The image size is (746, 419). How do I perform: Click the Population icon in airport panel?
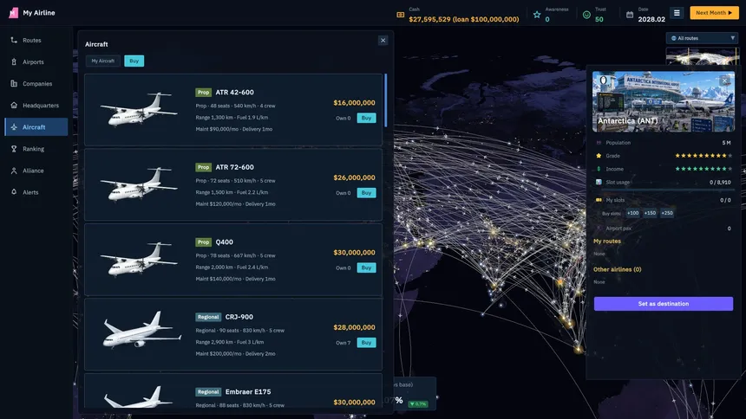[599, 143]
